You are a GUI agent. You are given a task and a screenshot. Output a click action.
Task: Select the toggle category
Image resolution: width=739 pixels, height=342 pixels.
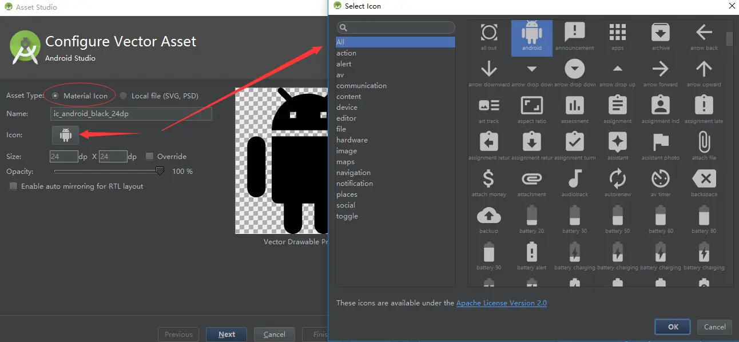click(395, 216)
